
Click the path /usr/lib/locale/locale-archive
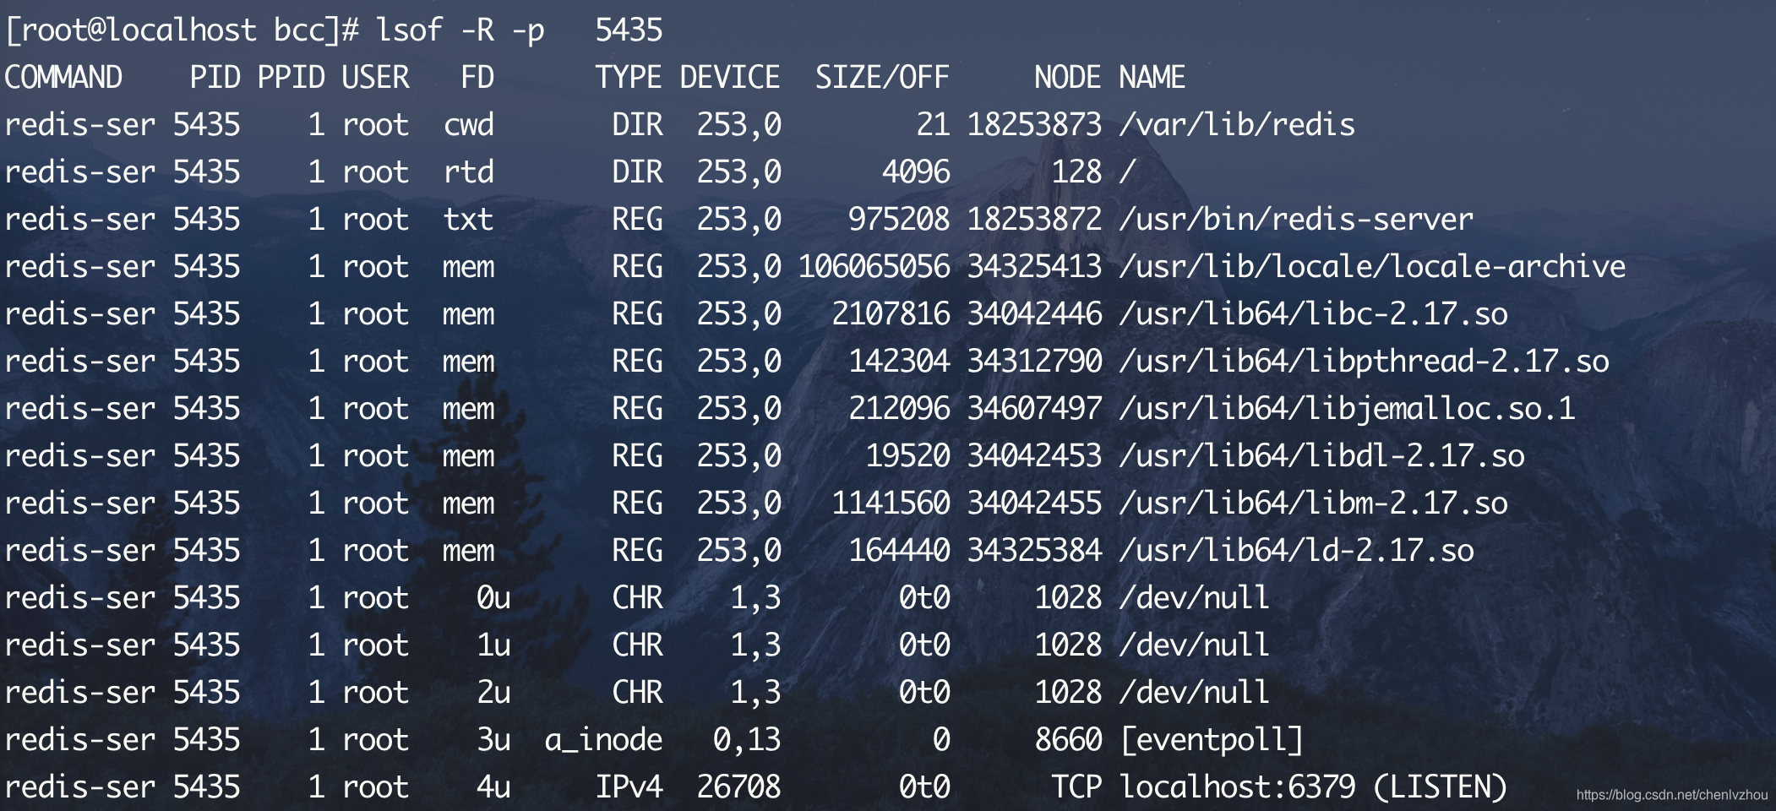[x=1373, y=267]
